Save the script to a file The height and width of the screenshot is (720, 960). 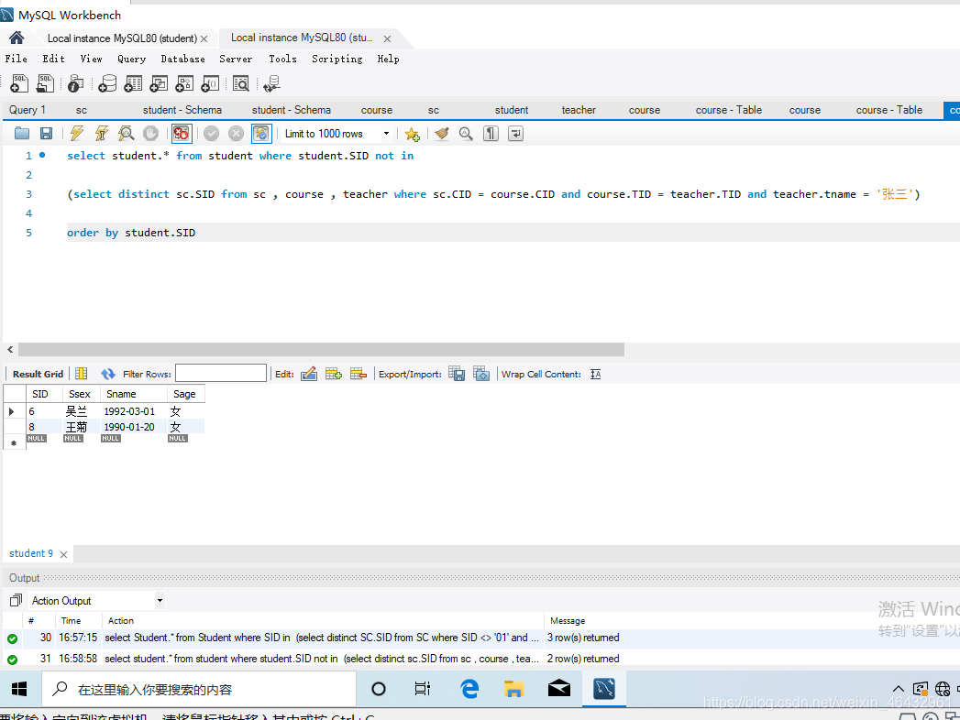pos(46,134)
